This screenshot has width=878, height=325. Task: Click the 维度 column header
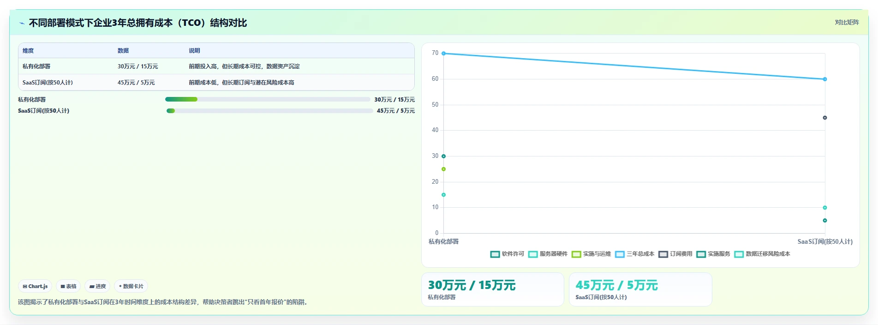click(x=28, y=51)
